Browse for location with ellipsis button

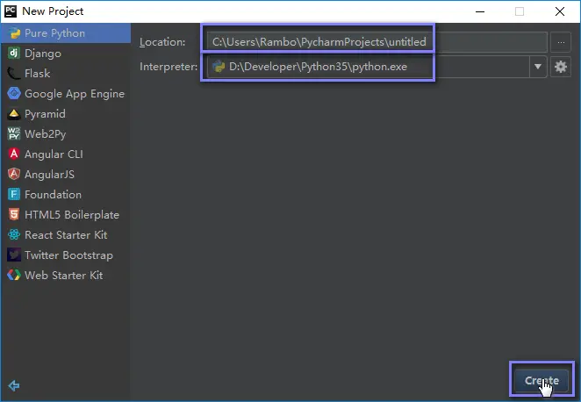561,42
